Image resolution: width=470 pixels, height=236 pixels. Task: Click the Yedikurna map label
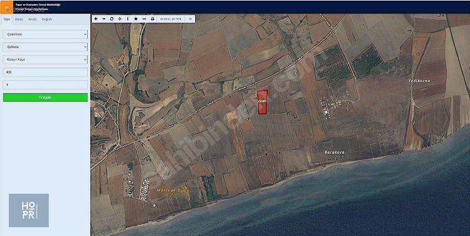[419, 81]
